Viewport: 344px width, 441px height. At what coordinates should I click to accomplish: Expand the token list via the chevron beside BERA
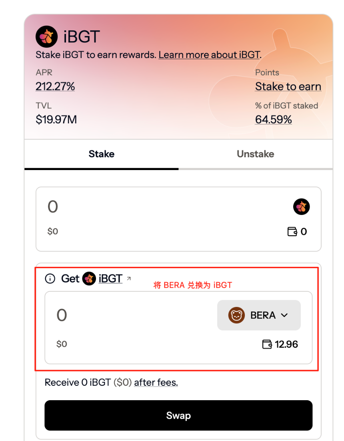tap(284, 315)
